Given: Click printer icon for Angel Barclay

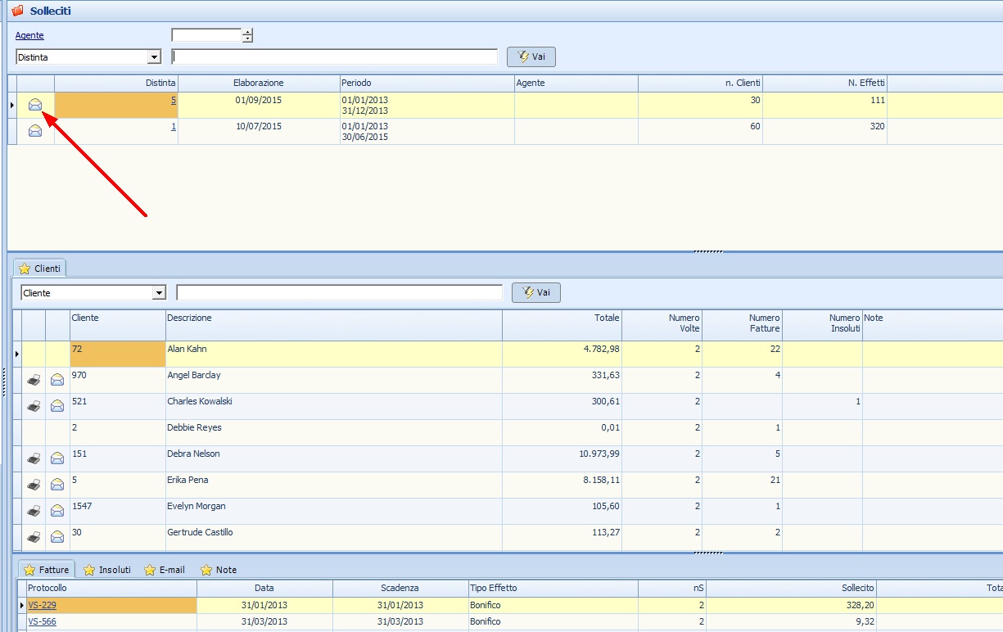Looking at the screenshot, I should [34, 381].
